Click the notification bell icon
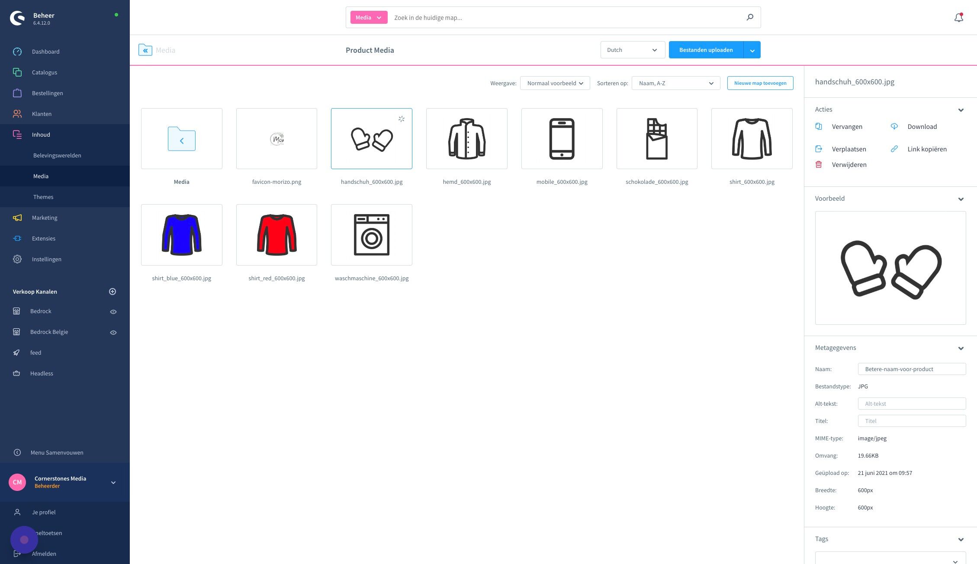The width and height of the screenshot is (977, 564). click(x=959, y=17)
